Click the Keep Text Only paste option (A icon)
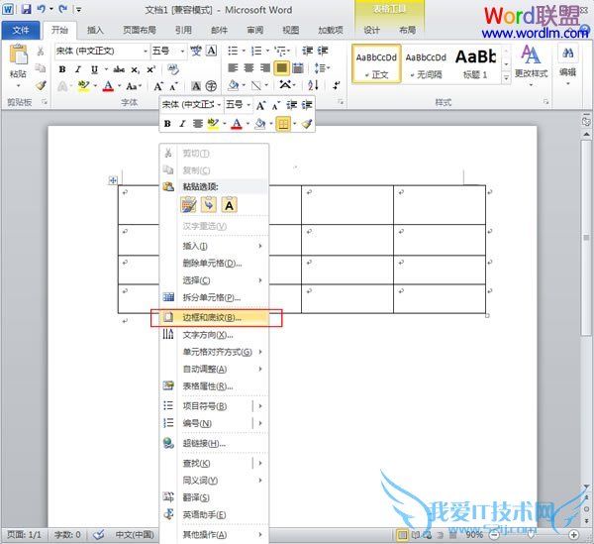Viewport: 594px width, 544px height. (x=229, y=205)
